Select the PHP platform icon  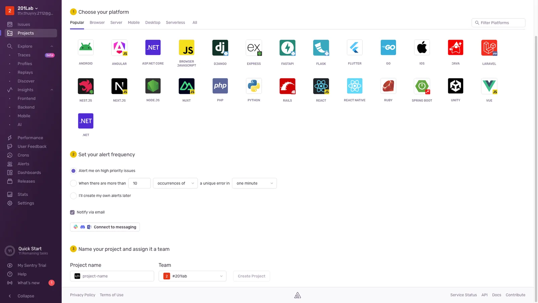[x=220, y=86]
